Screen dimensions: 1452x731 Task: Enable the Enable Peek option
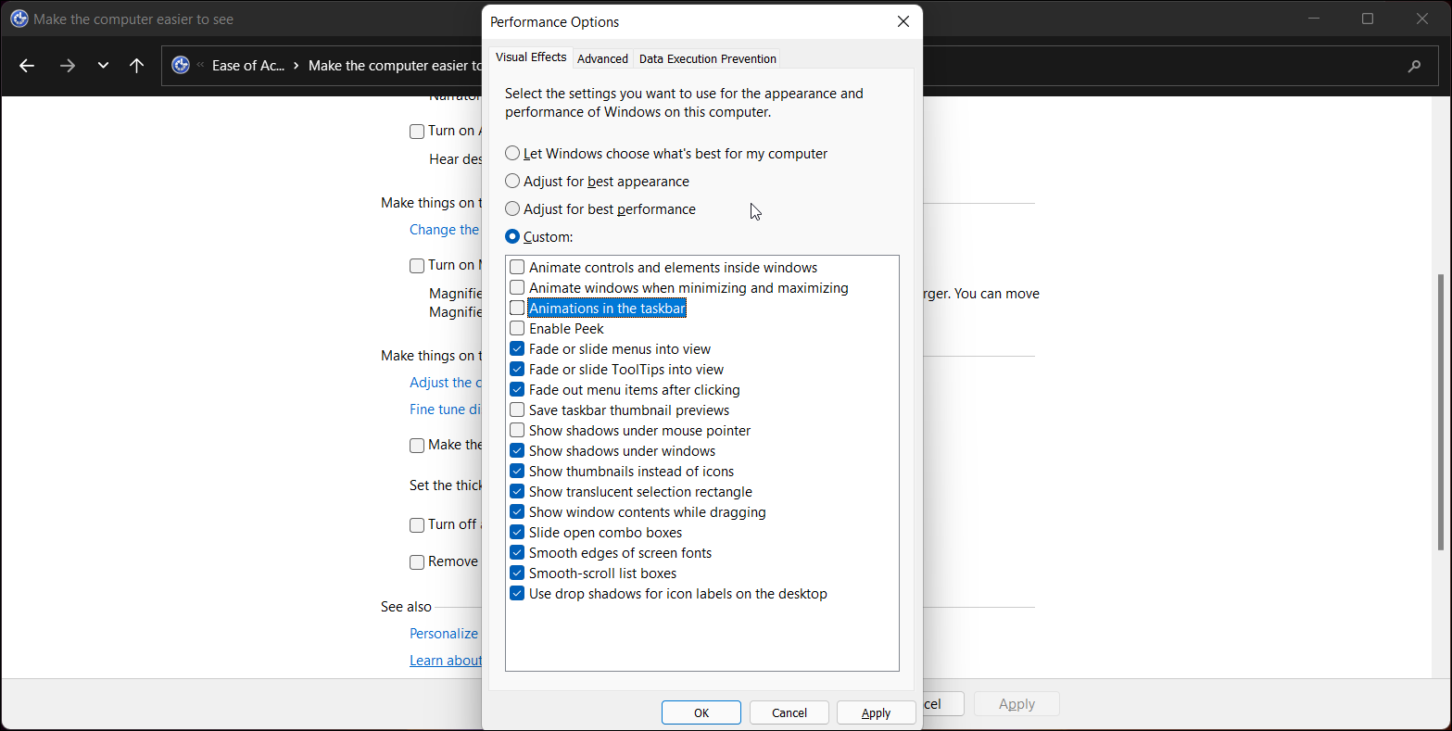[x=516, y=328]
